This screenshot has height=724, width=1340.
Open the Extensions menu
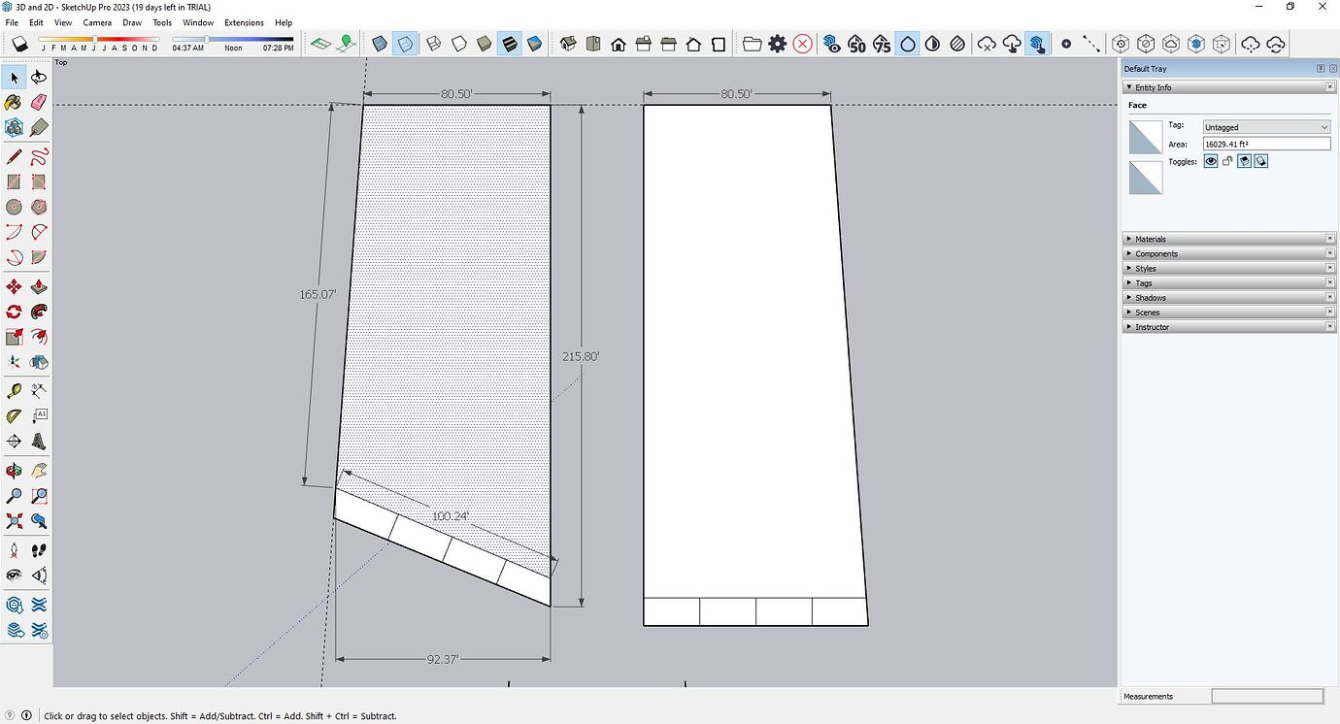(x=244, y=22)
